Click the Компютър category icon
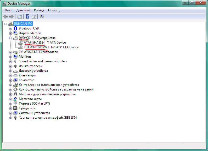The width and height of the screenshot is (208, 151). point(15,80)
